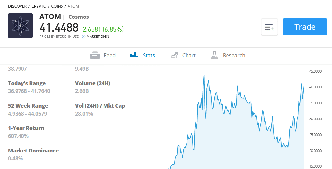The width and height of the screenshot is (332, 169).
Task: Click the Vol (24H) / Mkt Cap label
Action: 100,106
